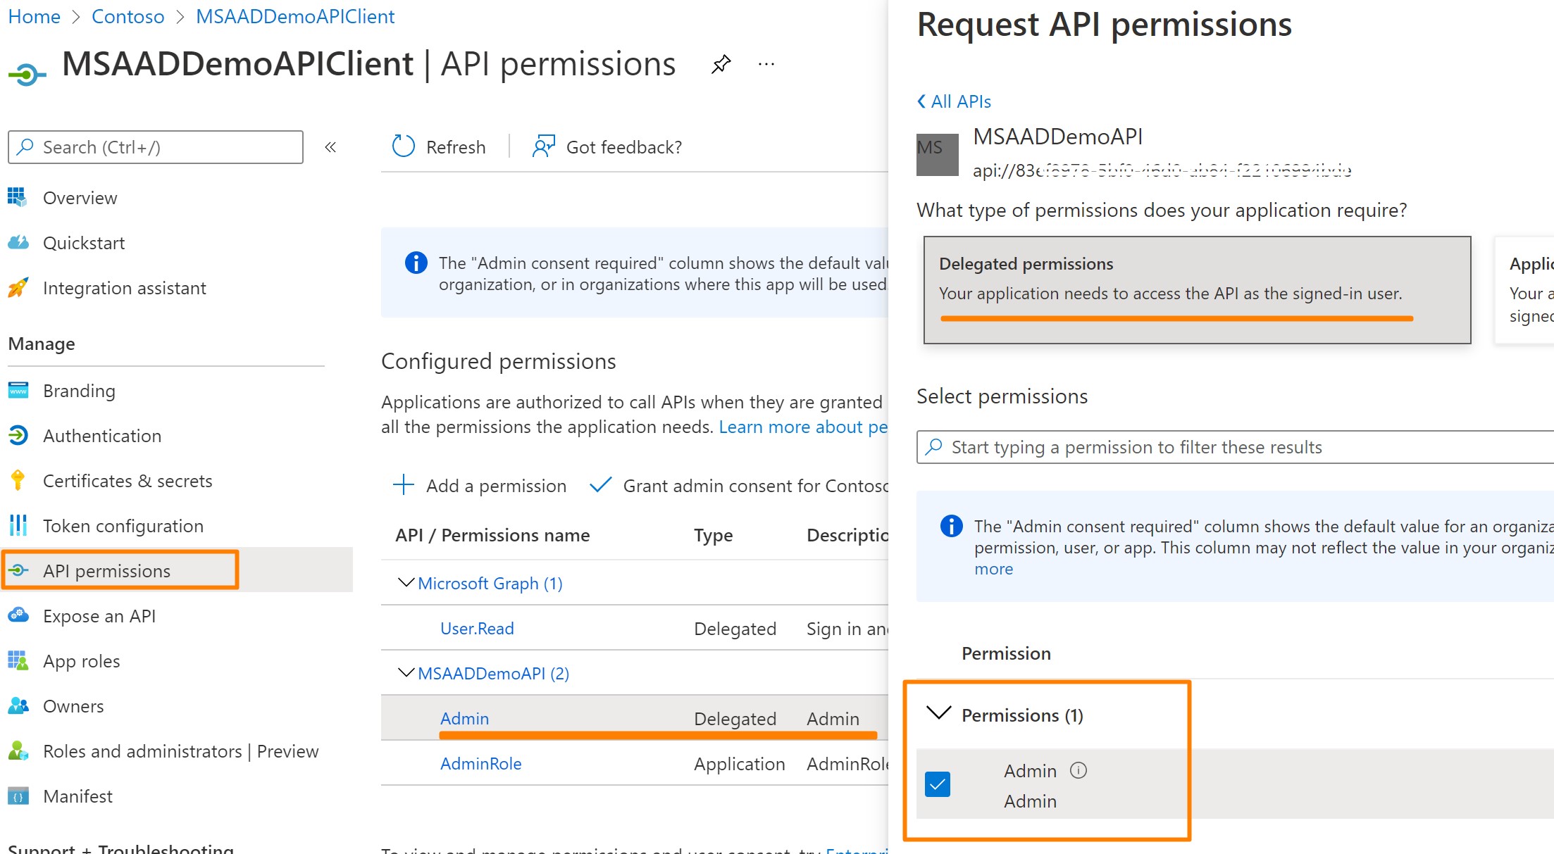
Task: Select the Delegated permissions card
Action: pyautogui.click(x=1197, y=290)
